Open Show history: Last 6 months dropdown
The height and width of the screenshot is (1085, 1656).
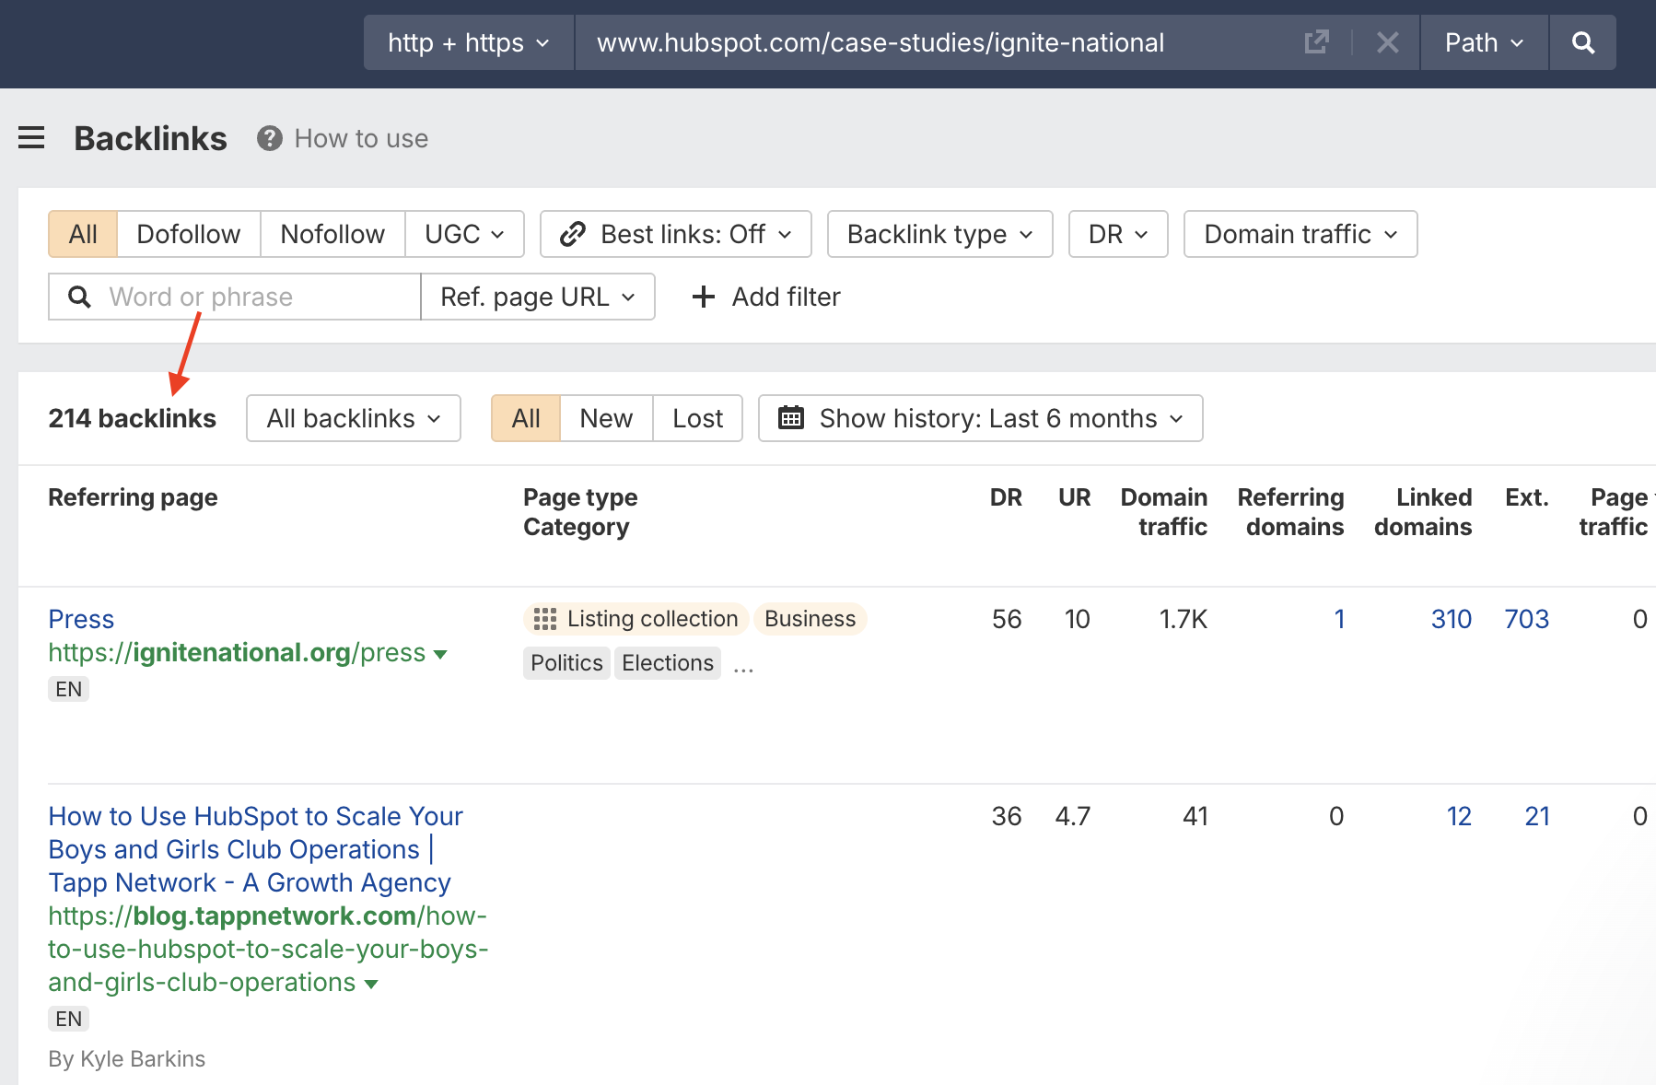coord(981,418)
